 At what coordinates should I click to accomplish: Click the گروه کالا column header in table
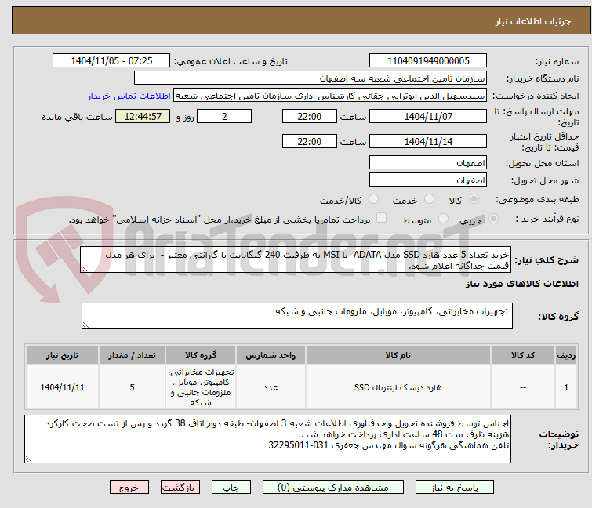click(201, 355)
